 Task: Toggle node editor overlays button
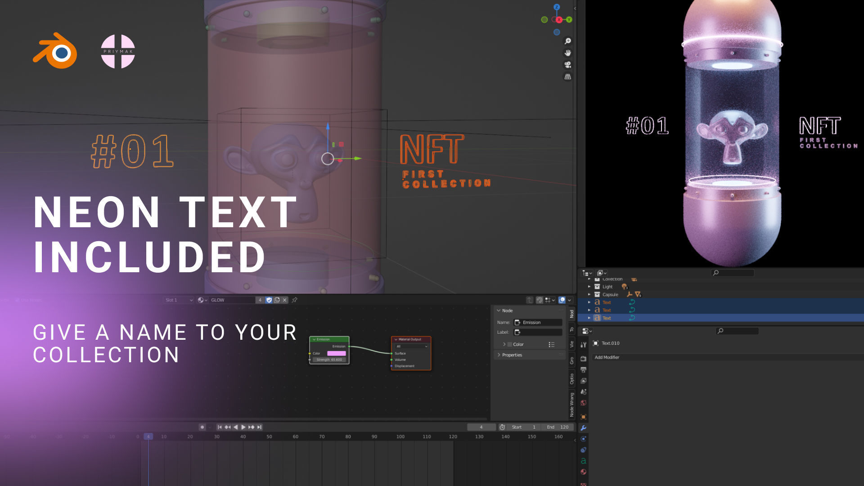(562, 300)
